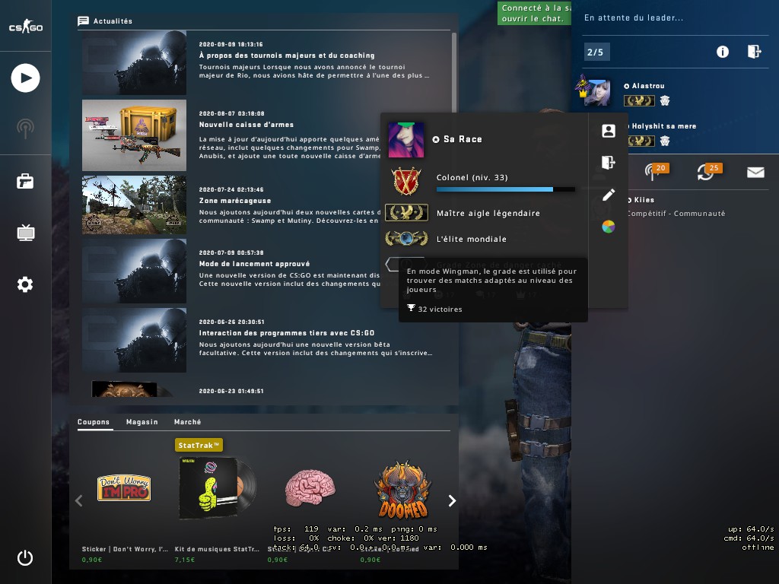Image resolution: width=779 pixels, height=584 pixels.
Task: Click player name Alastrou
Action: pyautogui.click(x=648, y=86)
